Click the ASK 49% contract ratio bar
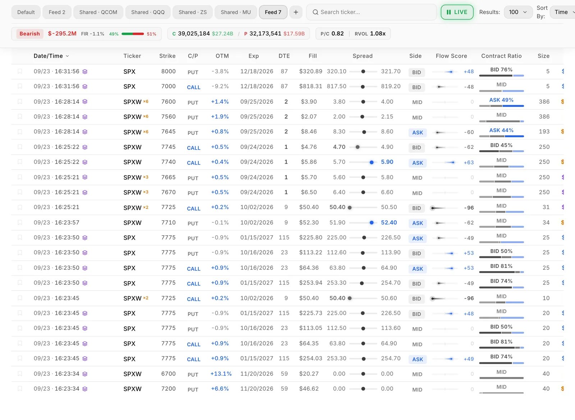 tap(501, 106)
